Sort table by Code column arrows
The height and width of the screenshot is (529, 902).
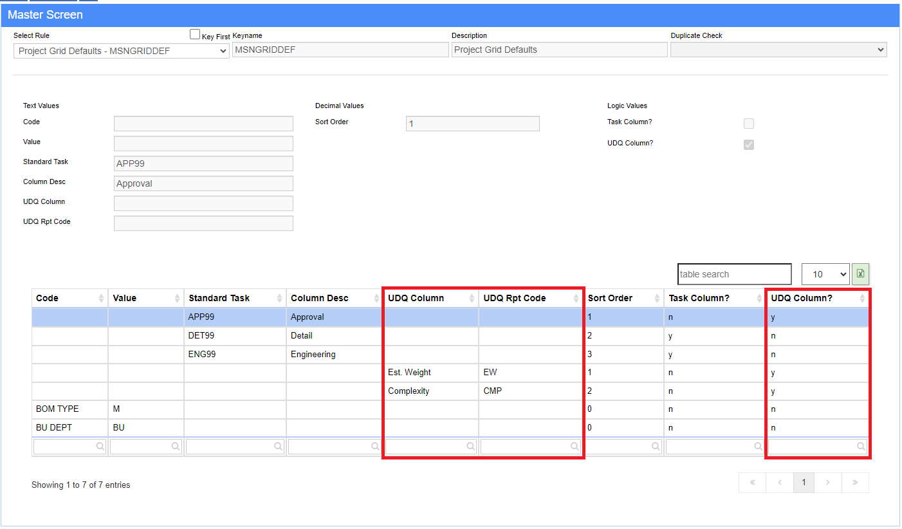coord(101,299)
